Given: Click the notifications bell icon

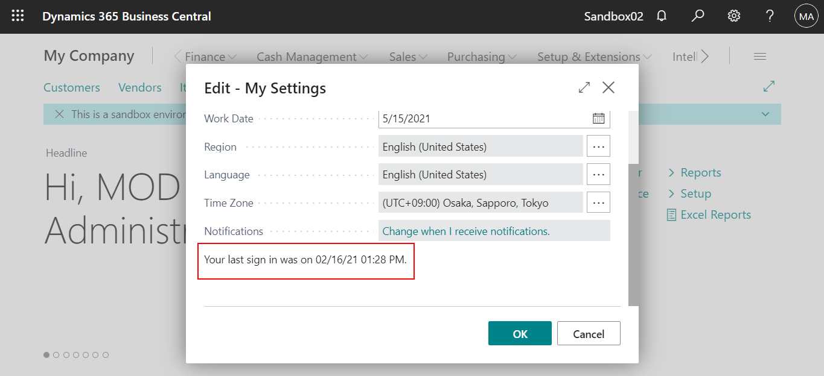Looking at the screenshot, I should pos(661,16).
